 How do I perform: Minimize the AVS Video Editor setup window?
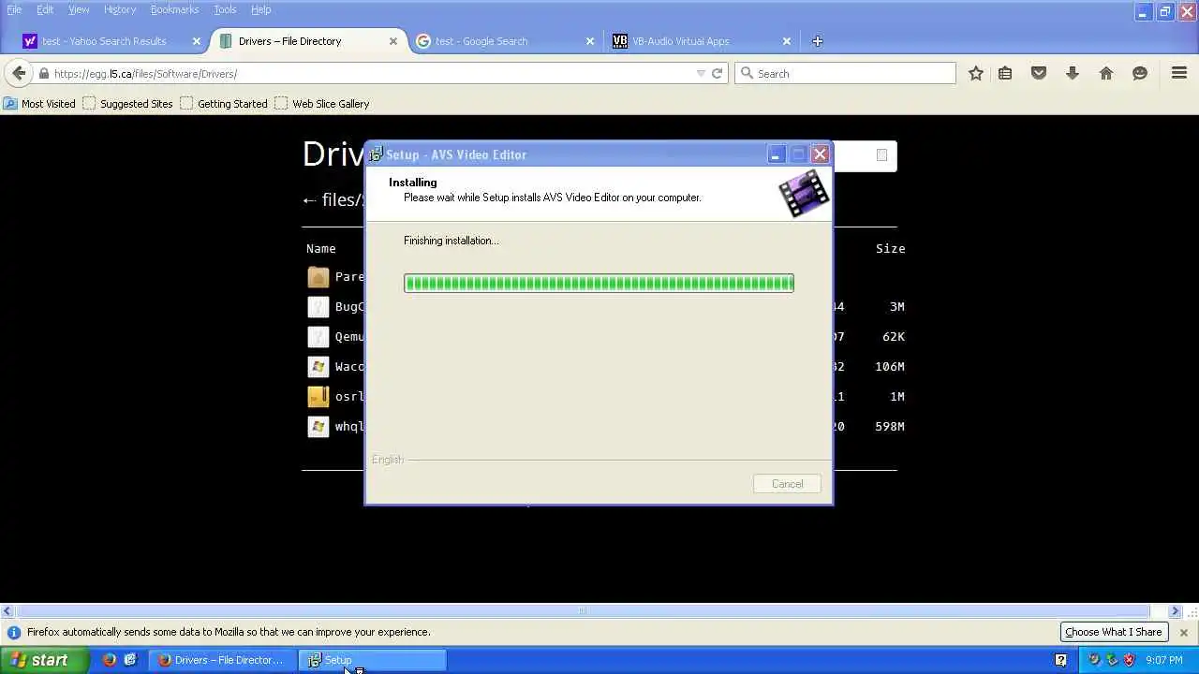point(776,154)
